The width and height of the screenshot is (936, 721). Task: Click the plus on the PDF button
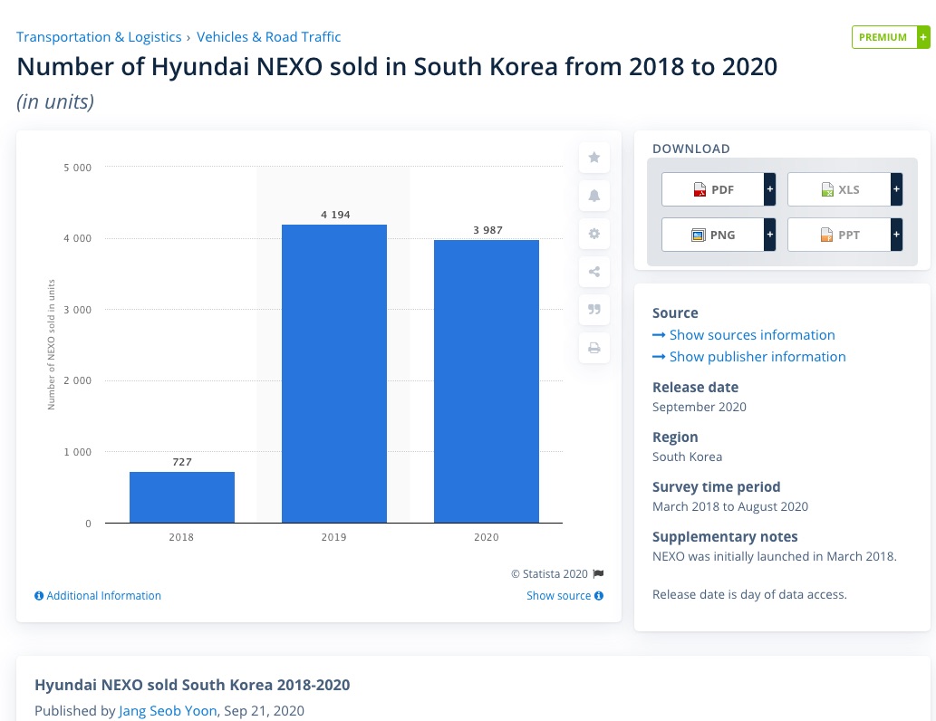coord(770,189)
